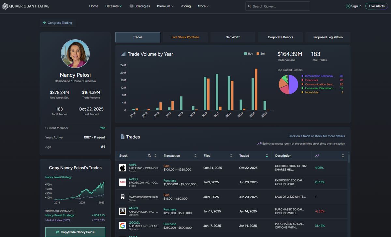
Task: Click the Quiver Quantitative logo icon
Action: (x=5, y=6)
